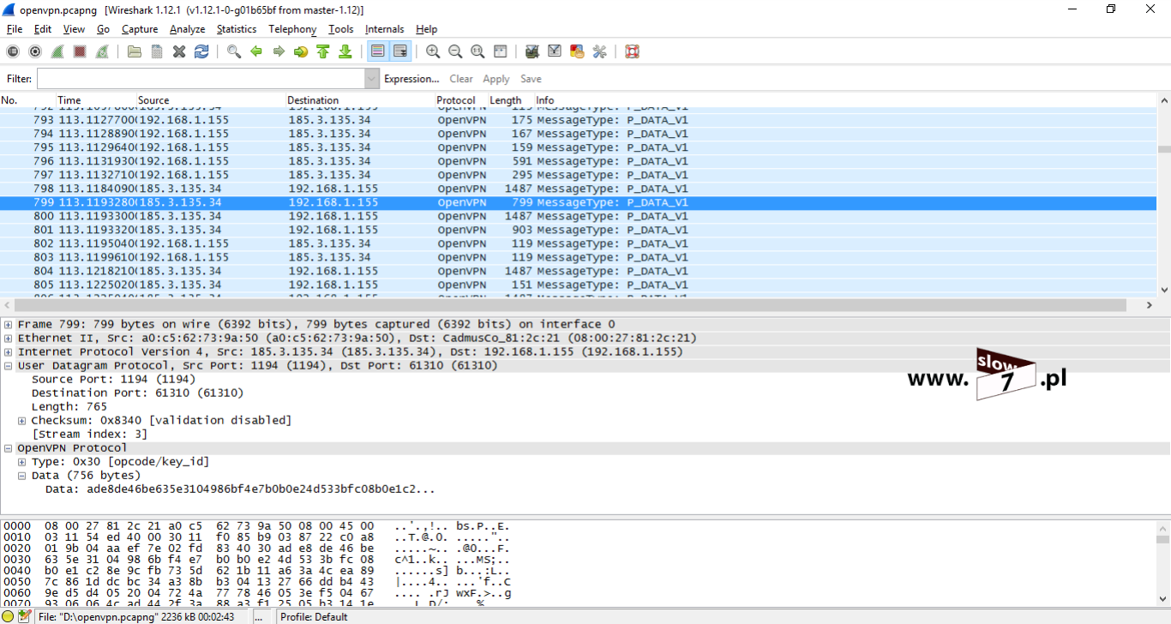The height and width of the screenshot is (624, 1171).
Task: Select the Source Port: 1194 line
Action: point(114,380)
